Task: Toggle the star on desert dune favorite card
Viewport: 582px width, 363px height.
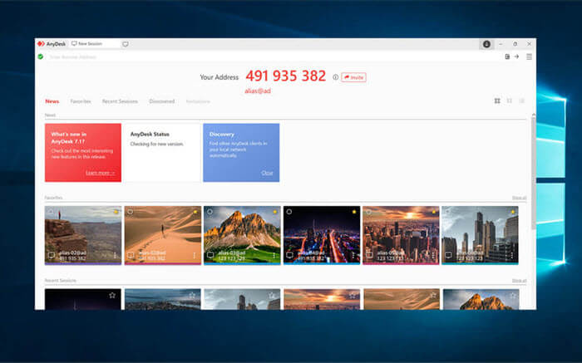Action: click(x=195, y=212)
